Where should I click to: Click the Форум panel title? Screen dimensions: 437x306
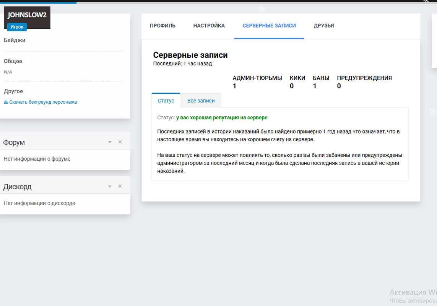tap(14, 143)
